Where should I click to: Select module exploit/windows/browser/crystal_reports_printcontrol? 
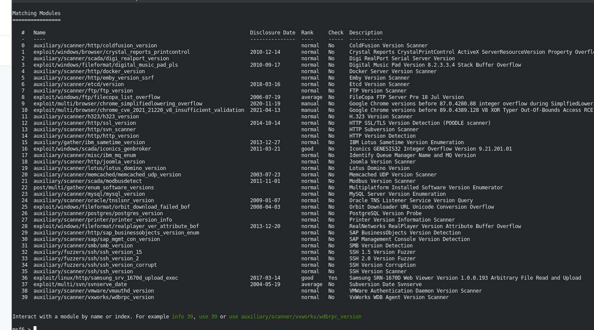(x=112, y=52)
